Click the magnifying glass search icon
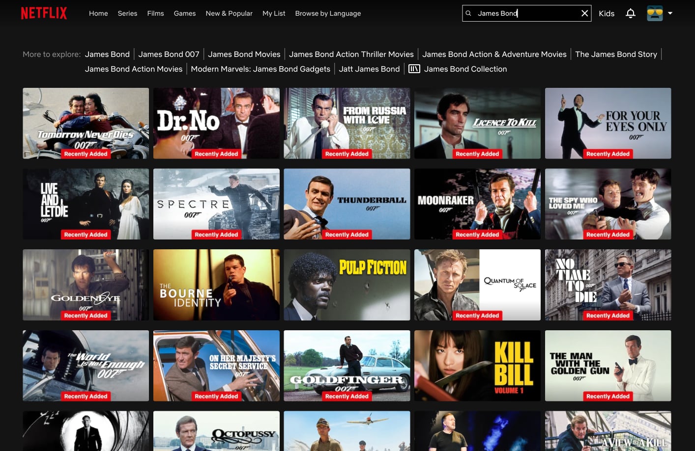This screenshot has height=451, width=695. pyautogui.click(x=469, y=13)
